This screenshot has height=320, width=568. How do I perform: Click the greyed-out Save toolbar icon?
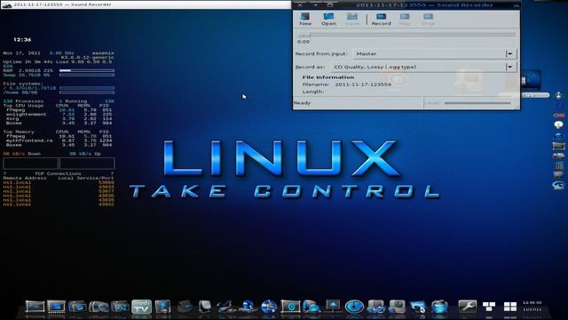pos(351,19)
